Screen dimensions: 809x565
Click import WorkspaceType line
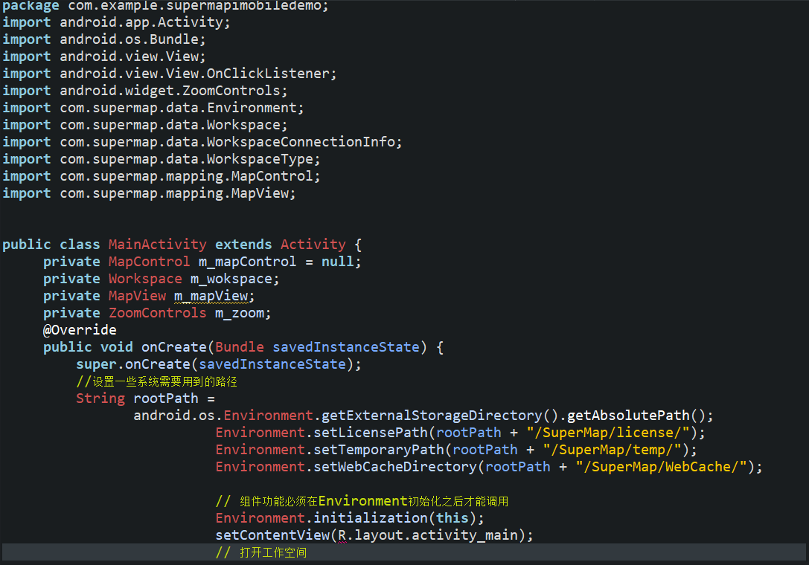(161, 159)
